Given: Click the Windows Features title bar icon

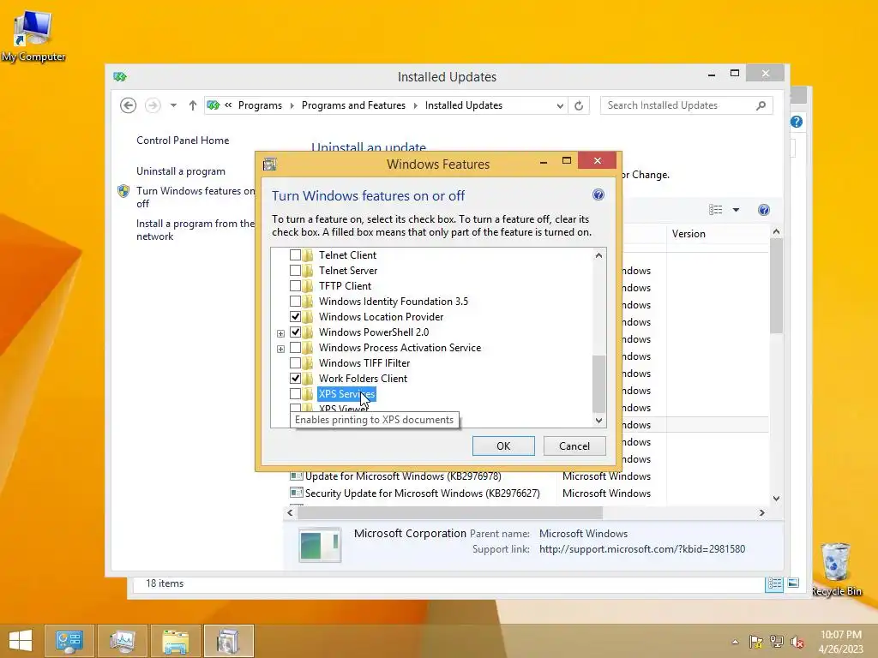Looking at the screenshot, I should 270,164.
